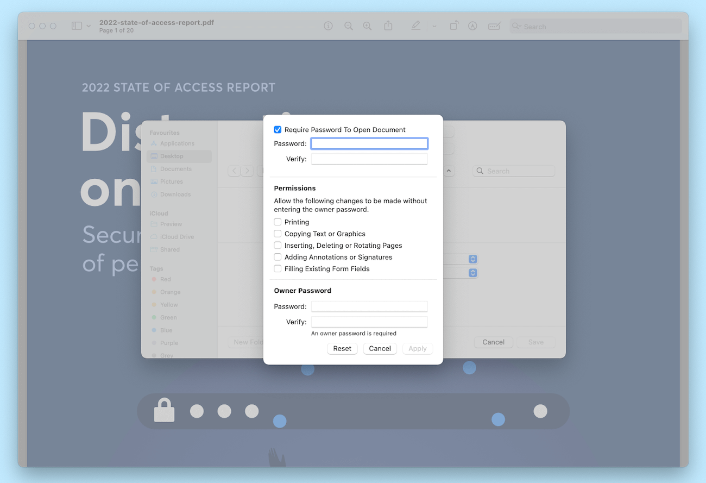The height and width of the screenshot is (483, 706).
Task: Allow Copying Text or Graphics
Action: pyautogui.click(x=278, y=234)
